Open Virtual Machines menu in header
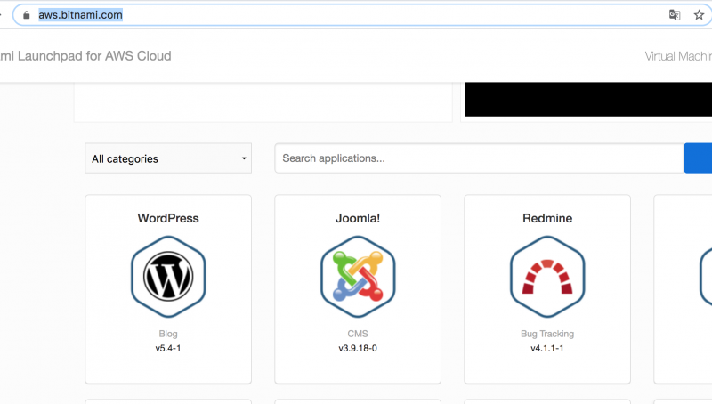Viewport: 712px width, 404px height. coord(678,56)
